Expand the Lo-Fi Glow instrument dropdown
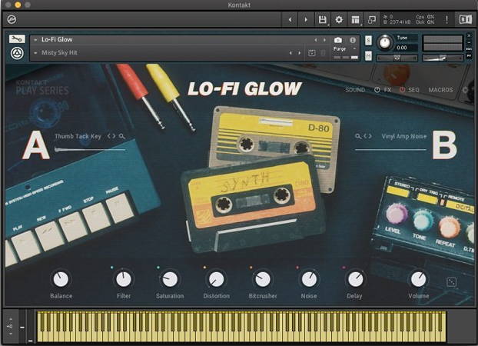 [36, 39]
